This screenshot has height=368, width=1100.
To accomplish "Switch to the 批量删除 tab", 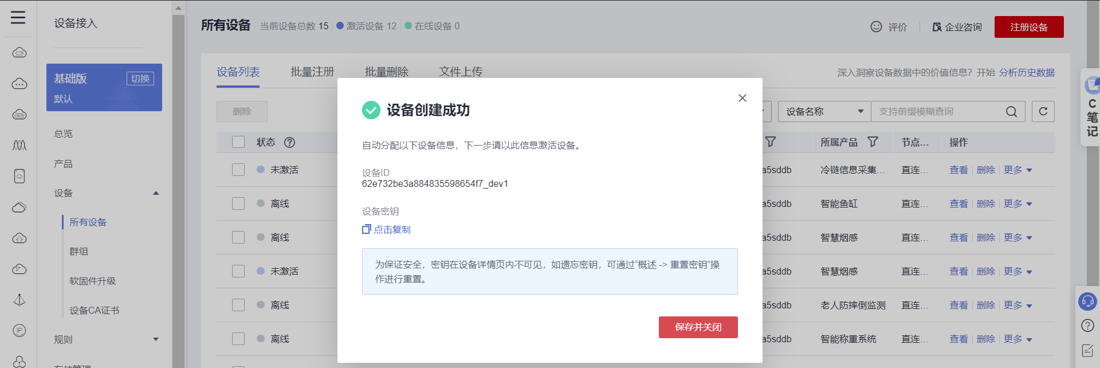I will (387, 72).
